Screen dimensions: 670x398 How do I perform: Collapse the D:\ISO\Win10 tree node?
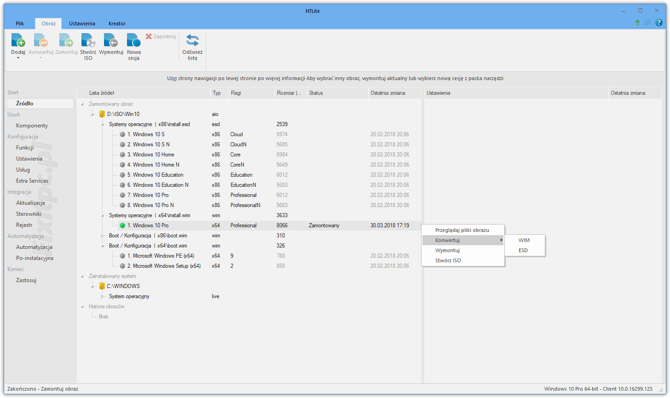[x=93, y=115]
